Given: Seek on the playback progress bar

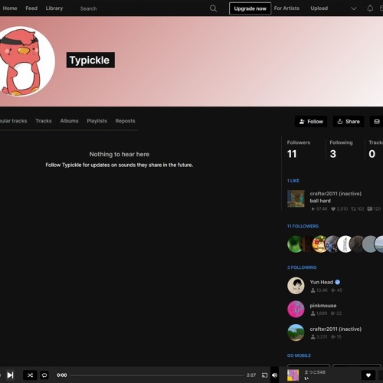Looking at the screenshot, I should click(157, 375).
